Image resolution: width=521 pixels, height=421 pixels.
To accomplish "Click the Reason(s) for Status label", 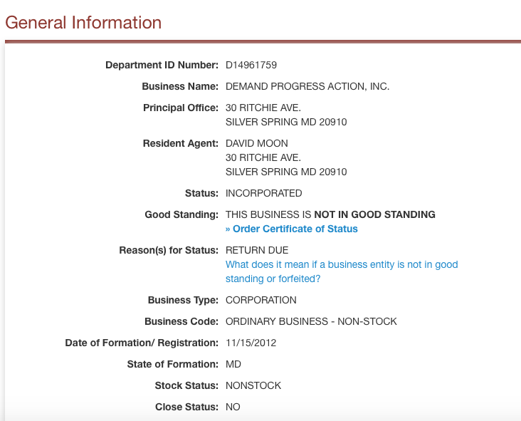I will (169, 250).
